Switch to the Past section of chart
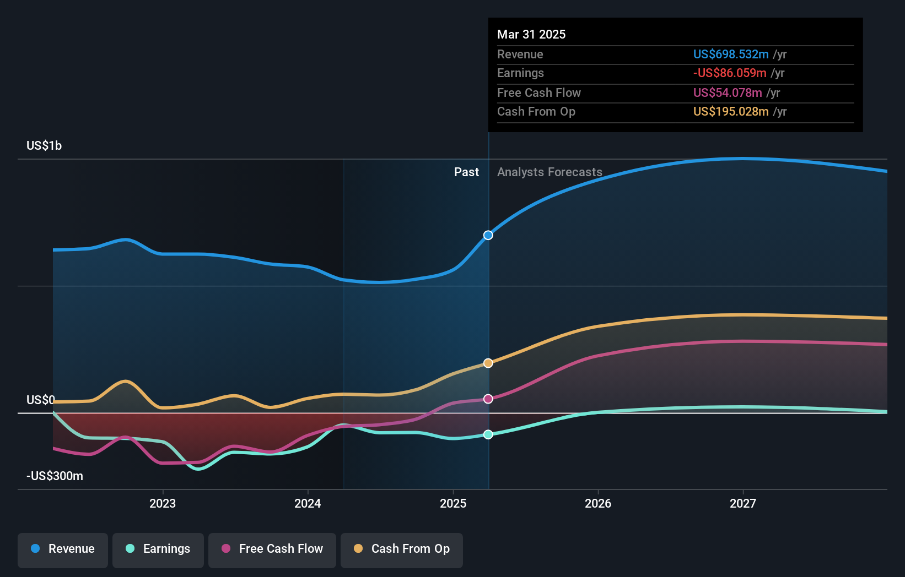The image size is (905, 577). [467, 172]
